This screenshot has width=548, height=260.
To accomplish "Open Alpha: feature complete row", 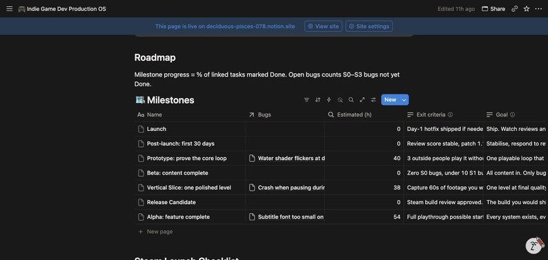I will point(178,217).
